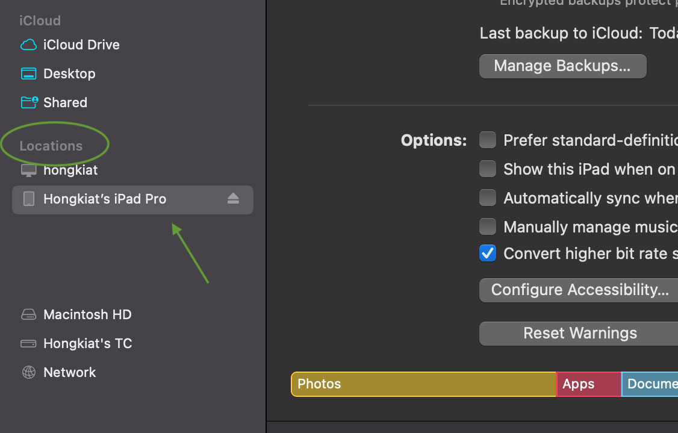The image size is (678, 433).
Task: Click the Macintosh HD drive icon
Action: pos(28,314)
